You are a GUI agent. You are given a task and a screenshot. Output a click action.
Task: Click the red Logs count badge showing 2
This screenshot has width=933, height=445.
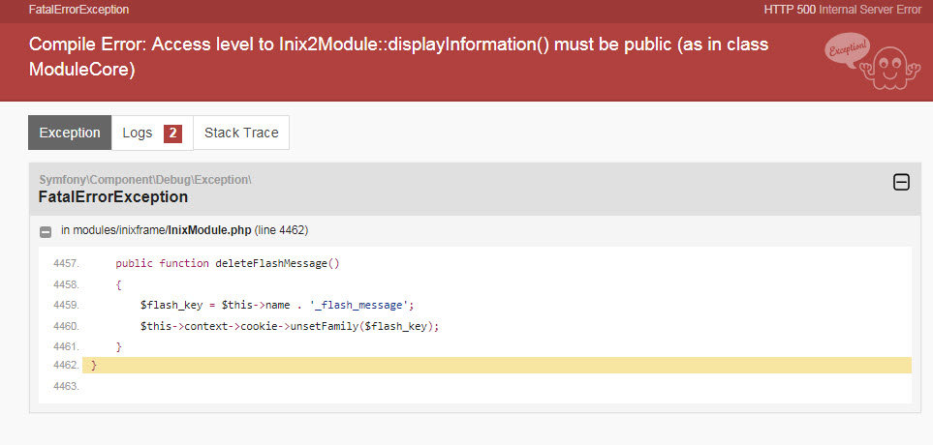click(x=172, y=133)
